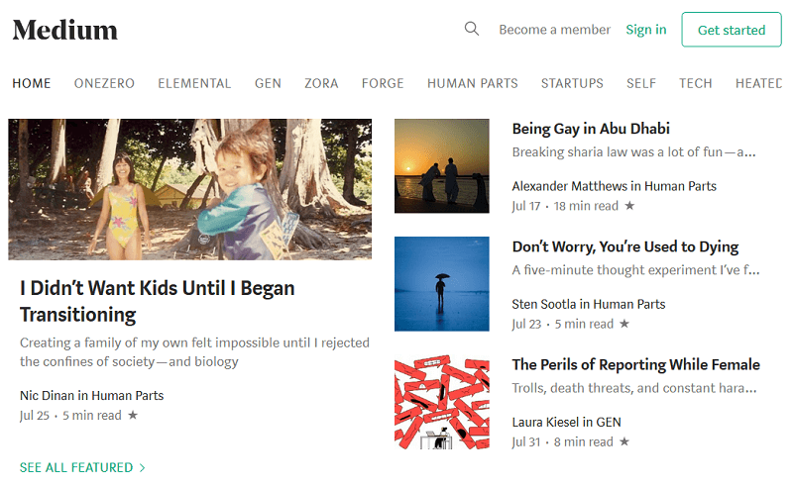
Task: Open the STARTUPS section
Action: 572,83
